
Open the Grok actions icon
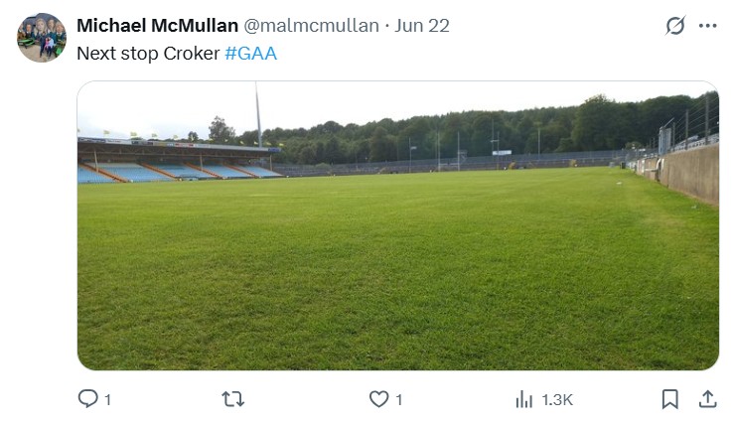click(675, 26)
